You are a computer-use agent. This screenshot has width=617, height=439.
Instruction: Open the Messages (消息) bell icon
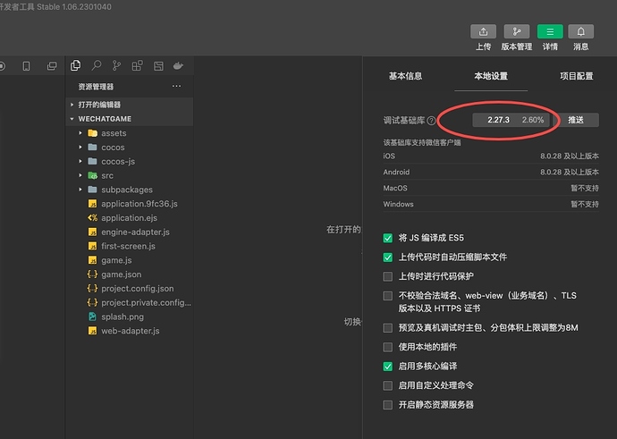[581, 31]
